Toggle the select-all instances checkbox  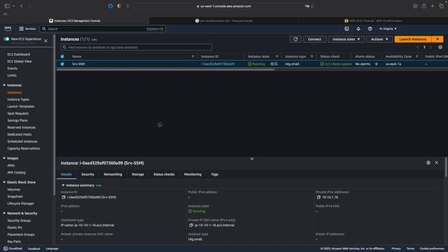pos(62,57)
